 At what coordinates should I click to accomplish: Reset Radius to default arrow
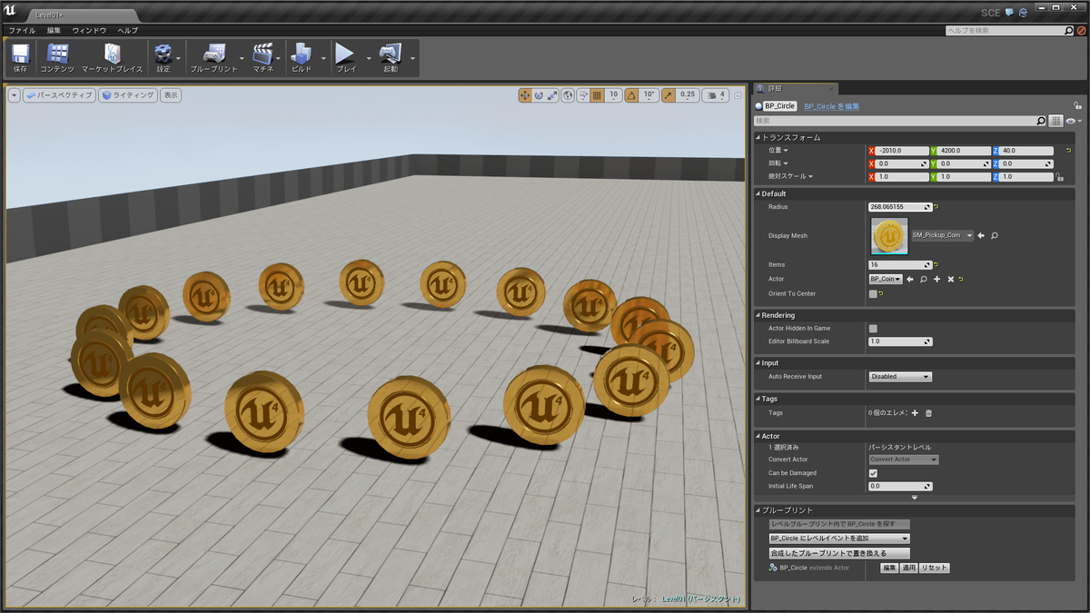pyautogui.click(x=937, y=207)
